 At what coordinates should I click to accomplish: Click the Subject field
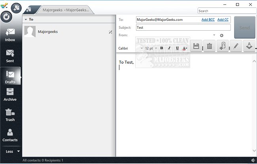pos(183,28)
